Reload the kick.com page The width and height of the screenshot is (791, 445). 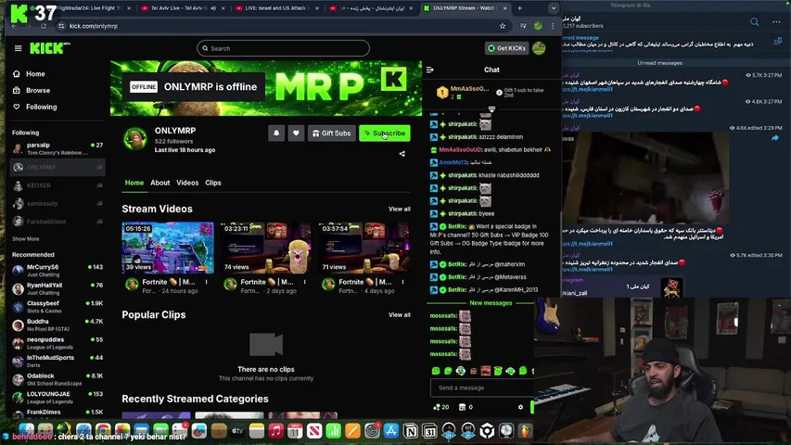[44, 26]
